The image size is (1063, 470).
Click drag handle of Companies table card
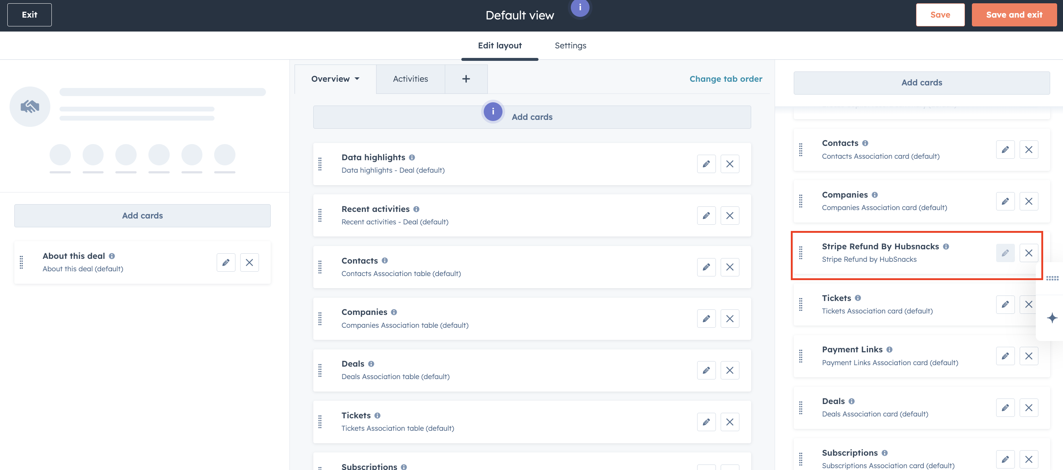(x=320, y=319)
